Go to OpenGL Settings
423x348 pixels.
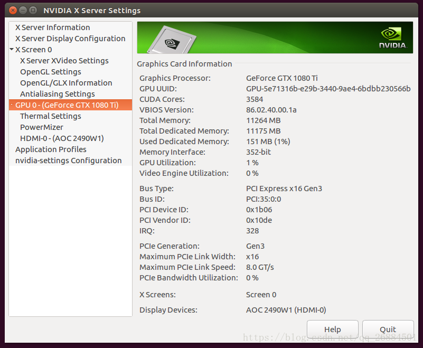click(x=51, y=72)
